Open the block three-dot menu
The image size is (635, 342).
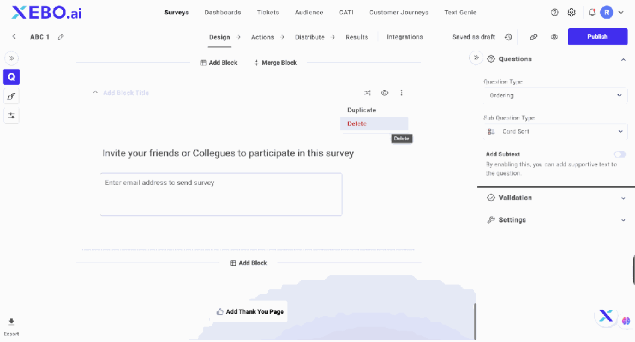point(401,93)
